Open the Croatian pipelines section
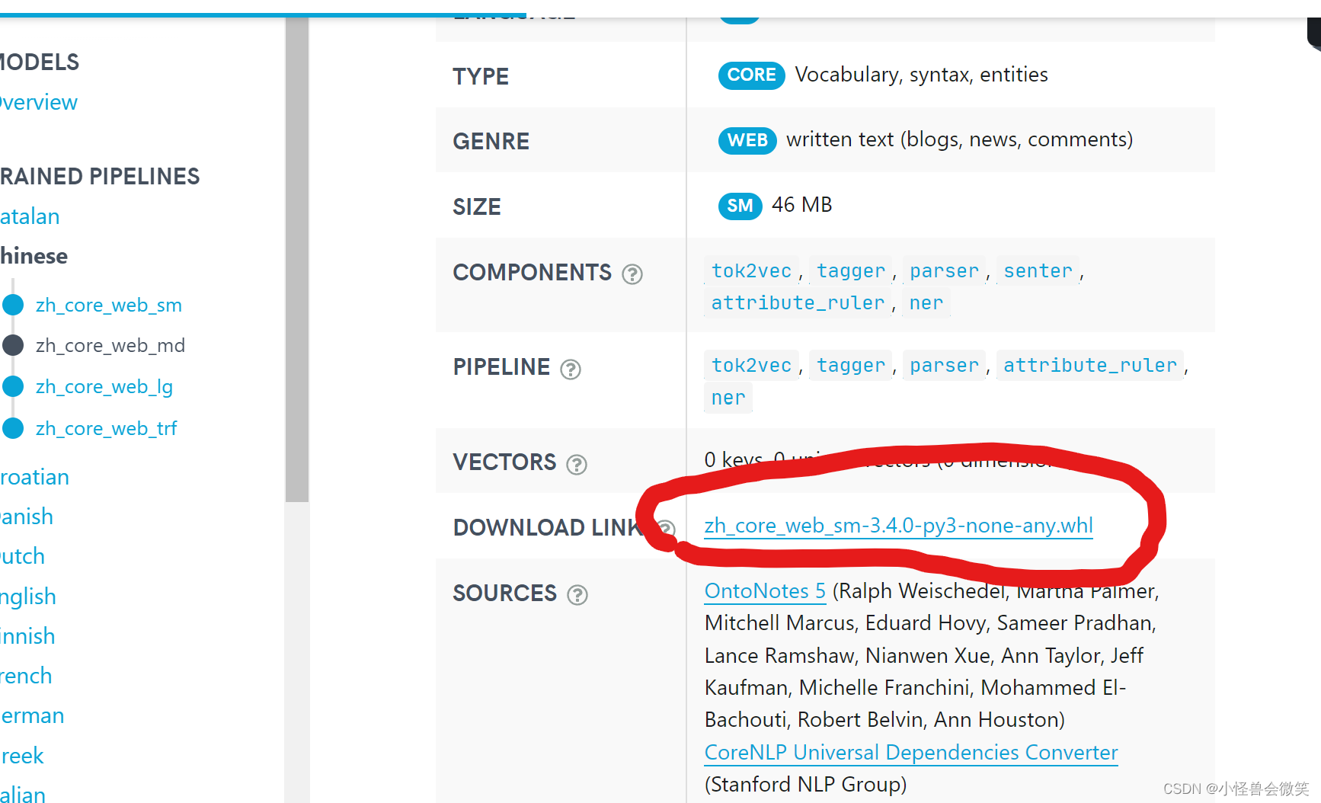This screenshot has width=1321, height=803. (x=34, y=477)
